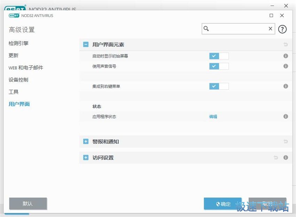Select the 用户界面 settings category
This screenshot has height=217, width=296.
click(x=19, y=104)
